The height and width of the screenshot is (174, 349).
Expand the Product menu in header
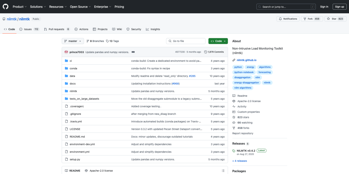(x=20, y=7)
